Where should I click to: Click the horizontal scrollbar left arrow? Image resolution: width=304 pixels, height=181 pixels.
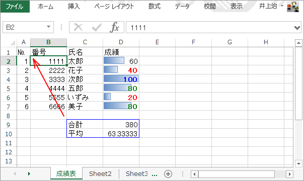click(194, 174)
